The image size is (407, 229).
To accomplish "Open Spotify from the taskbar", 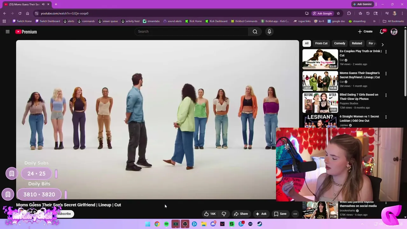I will [x=166, y=224].
